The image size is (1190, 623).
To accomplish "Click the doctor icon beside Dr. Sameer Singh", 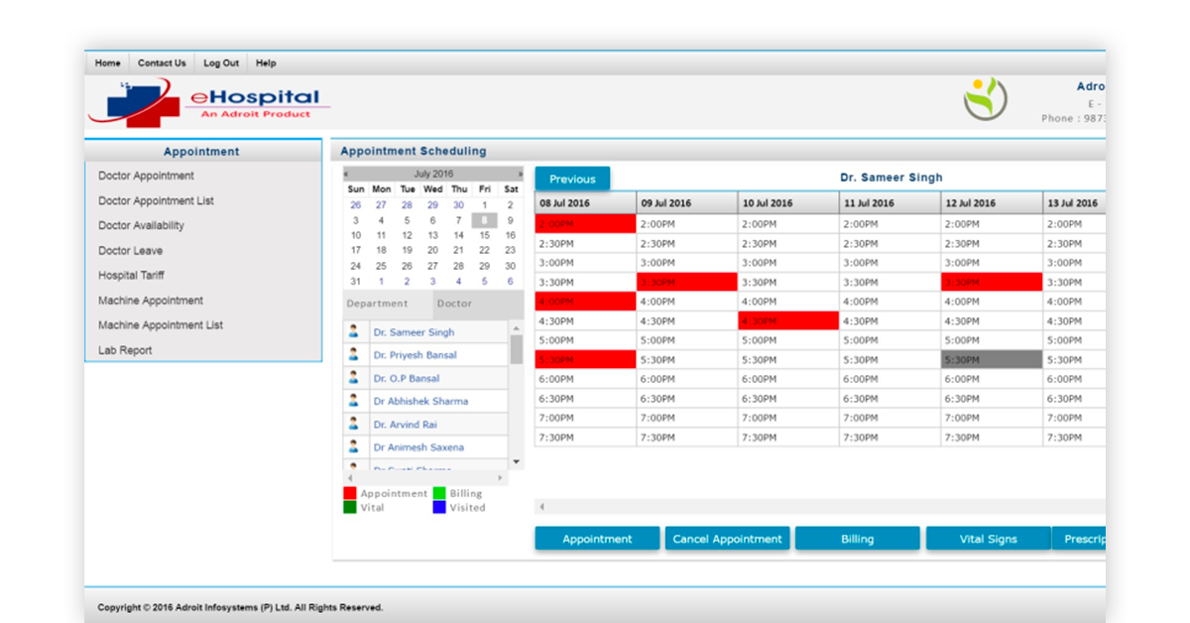I will (353, 332).
